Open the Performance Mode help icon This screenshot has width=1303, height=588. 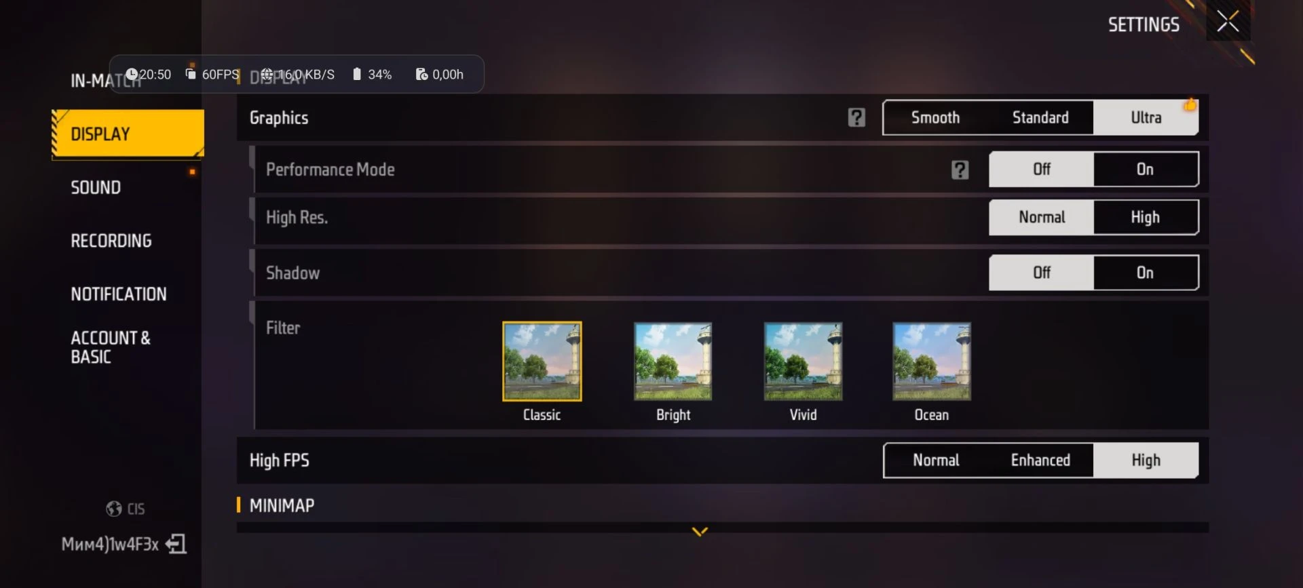click(960, 170)
